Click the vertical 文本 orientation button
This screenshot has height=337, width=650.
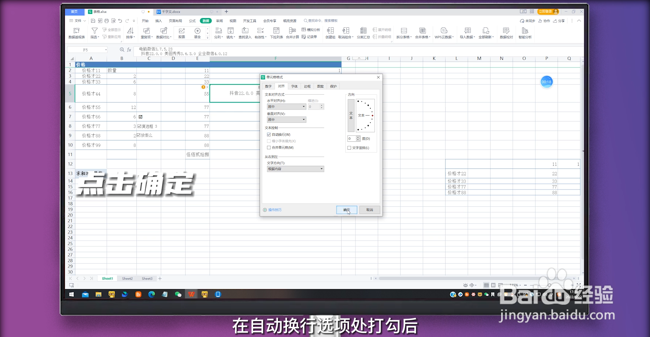[351, 115]
